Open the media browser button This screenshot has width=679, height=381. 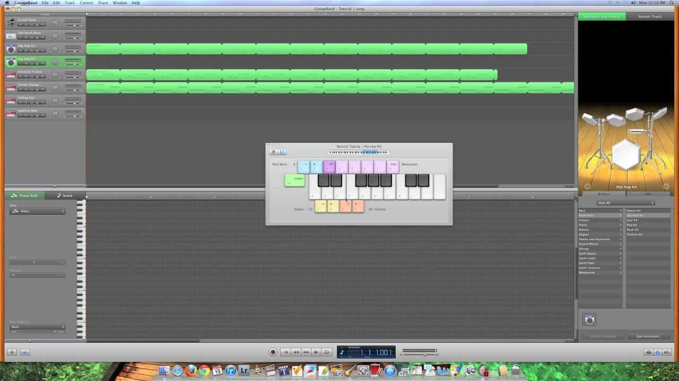[x=666, y=352]
